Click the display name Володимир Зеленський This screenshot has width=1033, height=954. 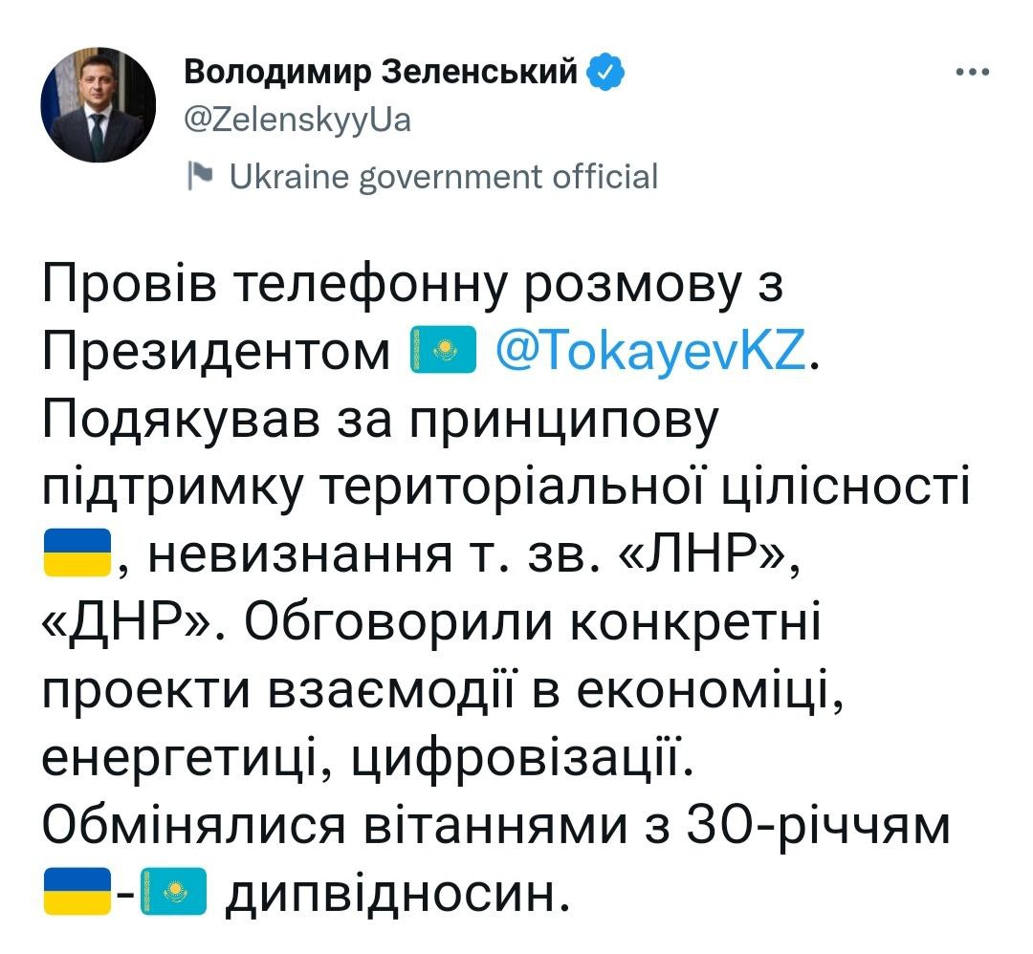click(380, 71)
